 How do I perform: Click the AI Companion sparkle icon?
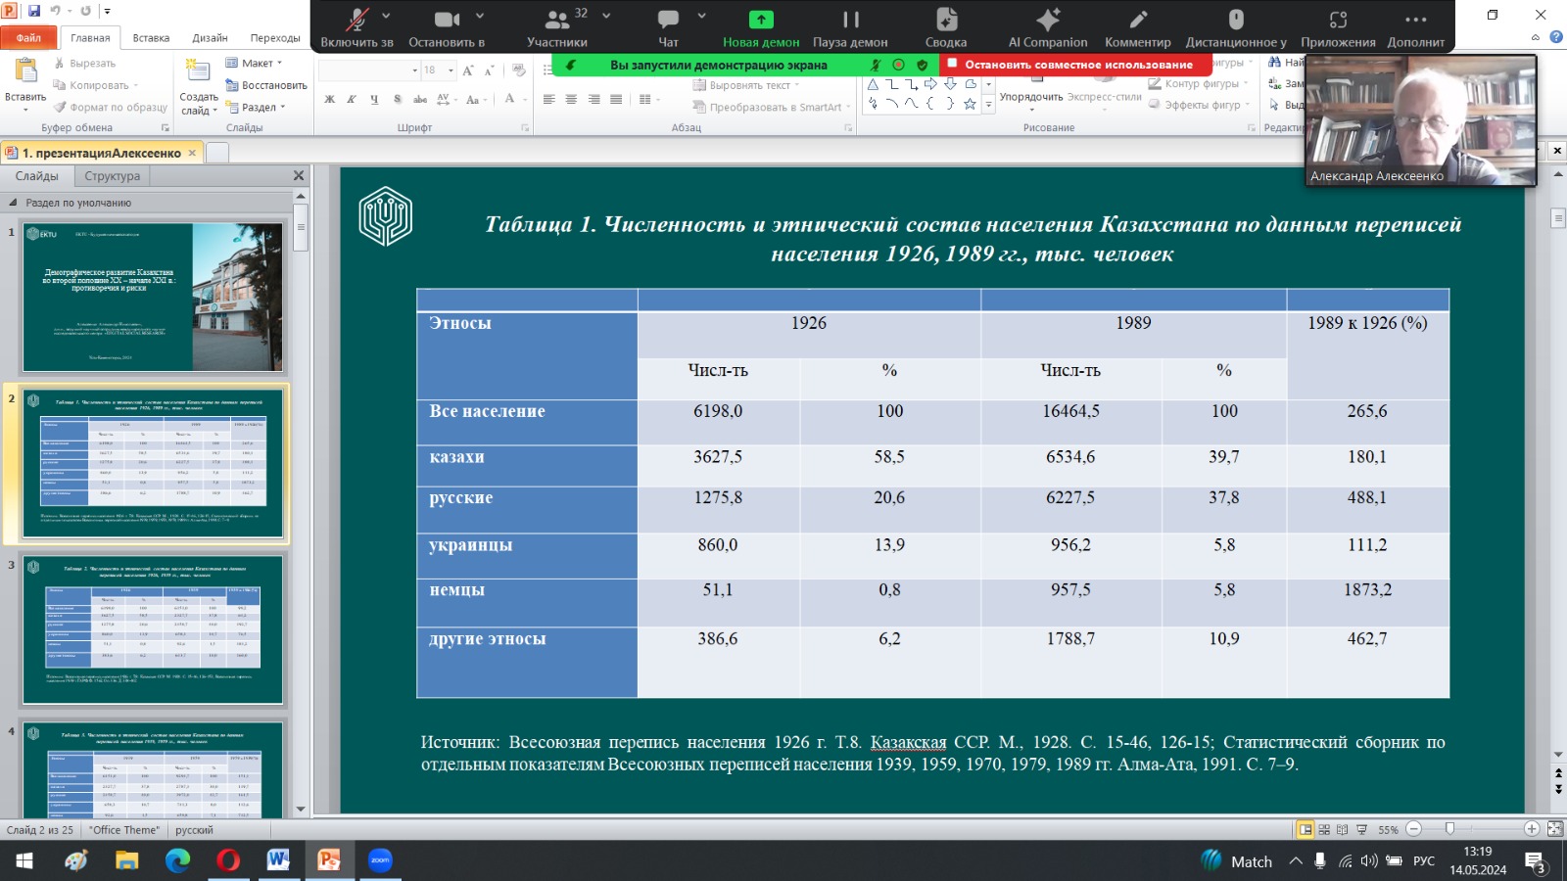1047,20
